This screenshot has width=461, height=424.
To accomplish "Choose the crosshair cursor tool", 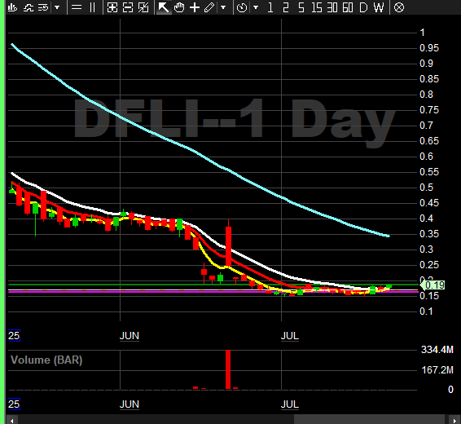I will tap(195, 7).
